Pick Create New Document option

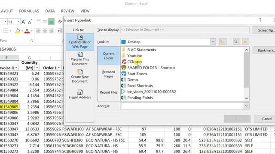pos(80,76)
